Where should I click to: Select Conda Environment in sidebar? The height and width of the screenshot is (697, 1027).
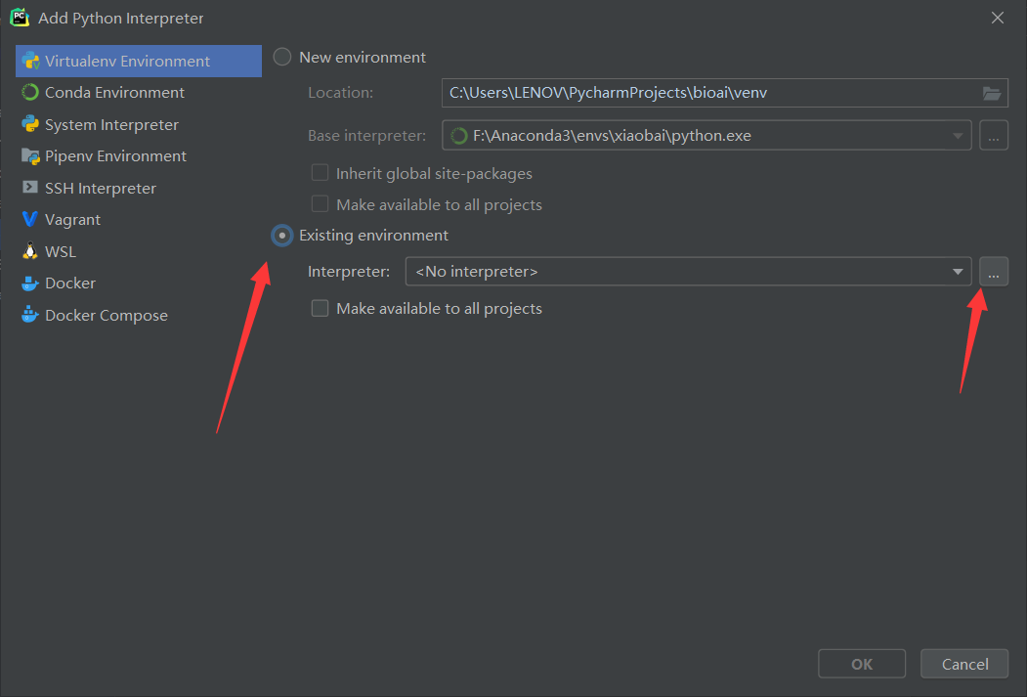pos(139,92)
